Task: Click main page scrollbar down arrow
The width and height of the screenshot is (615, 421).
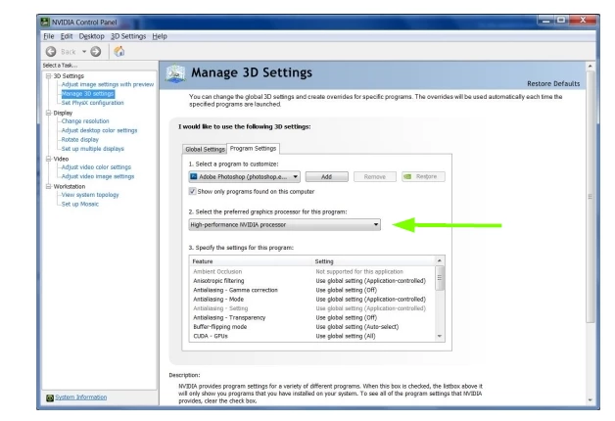Action: (590, 400)
